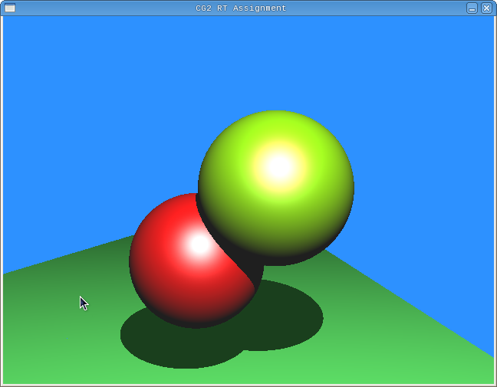The height and width of the screenshot is (387, 497).
Task: Click the yellow-green sphere in the render
Action: (276, 188)
